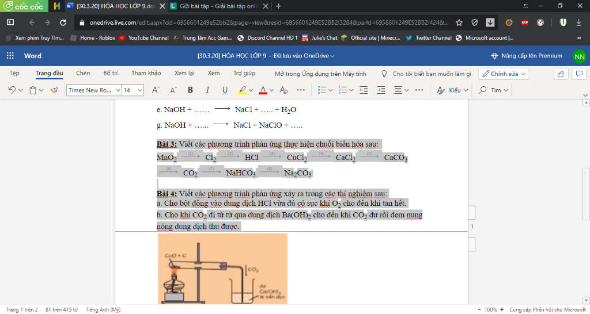This screenshot has height=314, width=590.
Task: Open font color dropdown arrow
Action: pos(271,90)
